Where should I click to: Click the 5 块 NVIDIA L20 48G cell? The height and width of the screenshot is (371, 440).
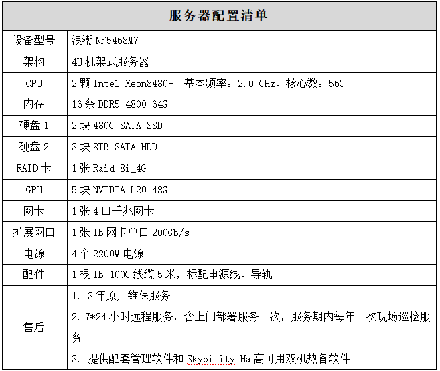(119, 190)
